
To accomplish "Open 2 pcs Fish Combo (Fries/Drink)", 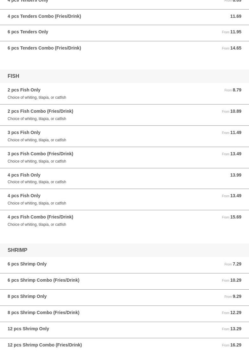I will click(40, 111).
